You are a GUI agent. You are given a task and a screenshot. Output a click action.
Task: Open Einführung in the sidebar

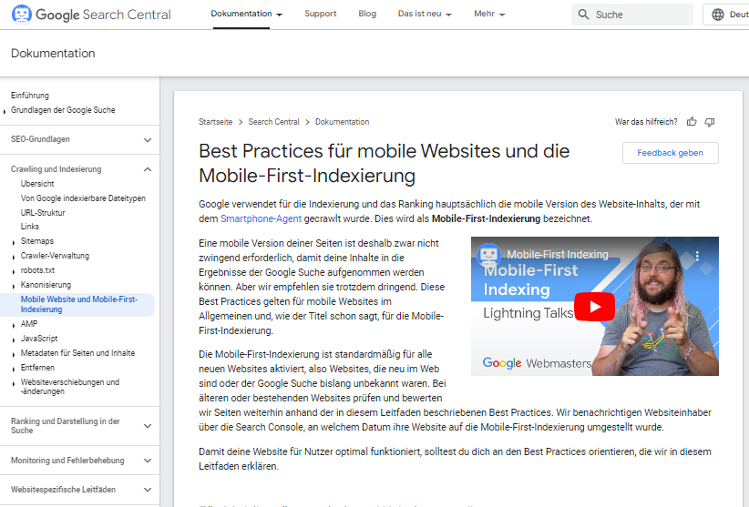(30, 96)
